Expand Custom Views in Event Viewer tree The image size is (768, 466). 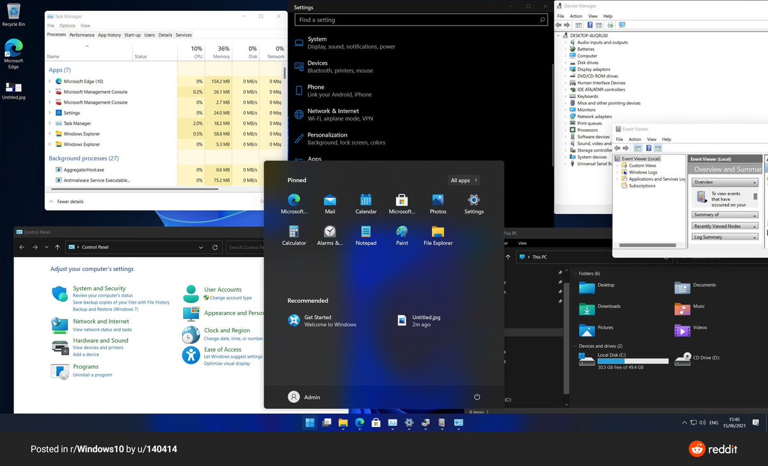click(618, 166)
